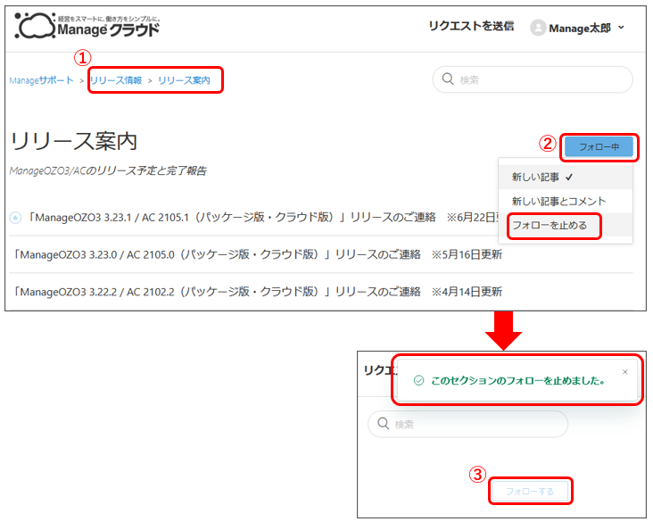Go to Manageサポート breadcrumb link

coord(42,80)
